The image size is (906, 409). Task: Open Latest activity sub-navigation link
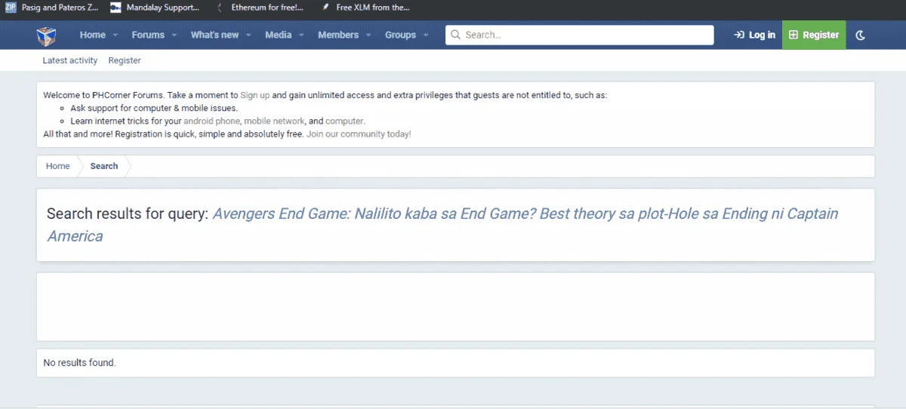(x=70, y=60)
